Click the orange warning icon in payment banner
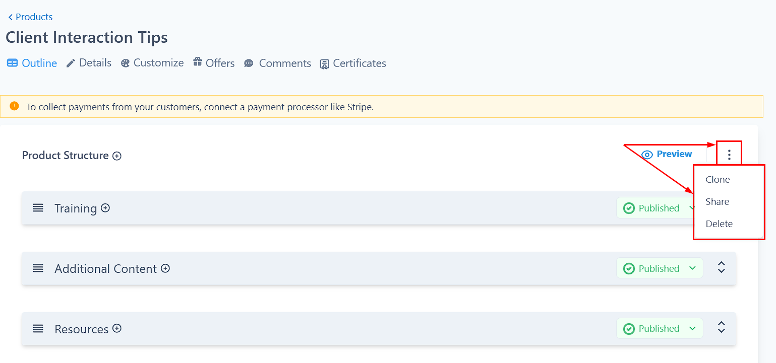This screenshot has width=776, height=363. (x=14, y=106)
